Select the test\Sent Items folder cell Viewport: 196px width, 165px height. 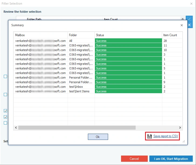81,91
